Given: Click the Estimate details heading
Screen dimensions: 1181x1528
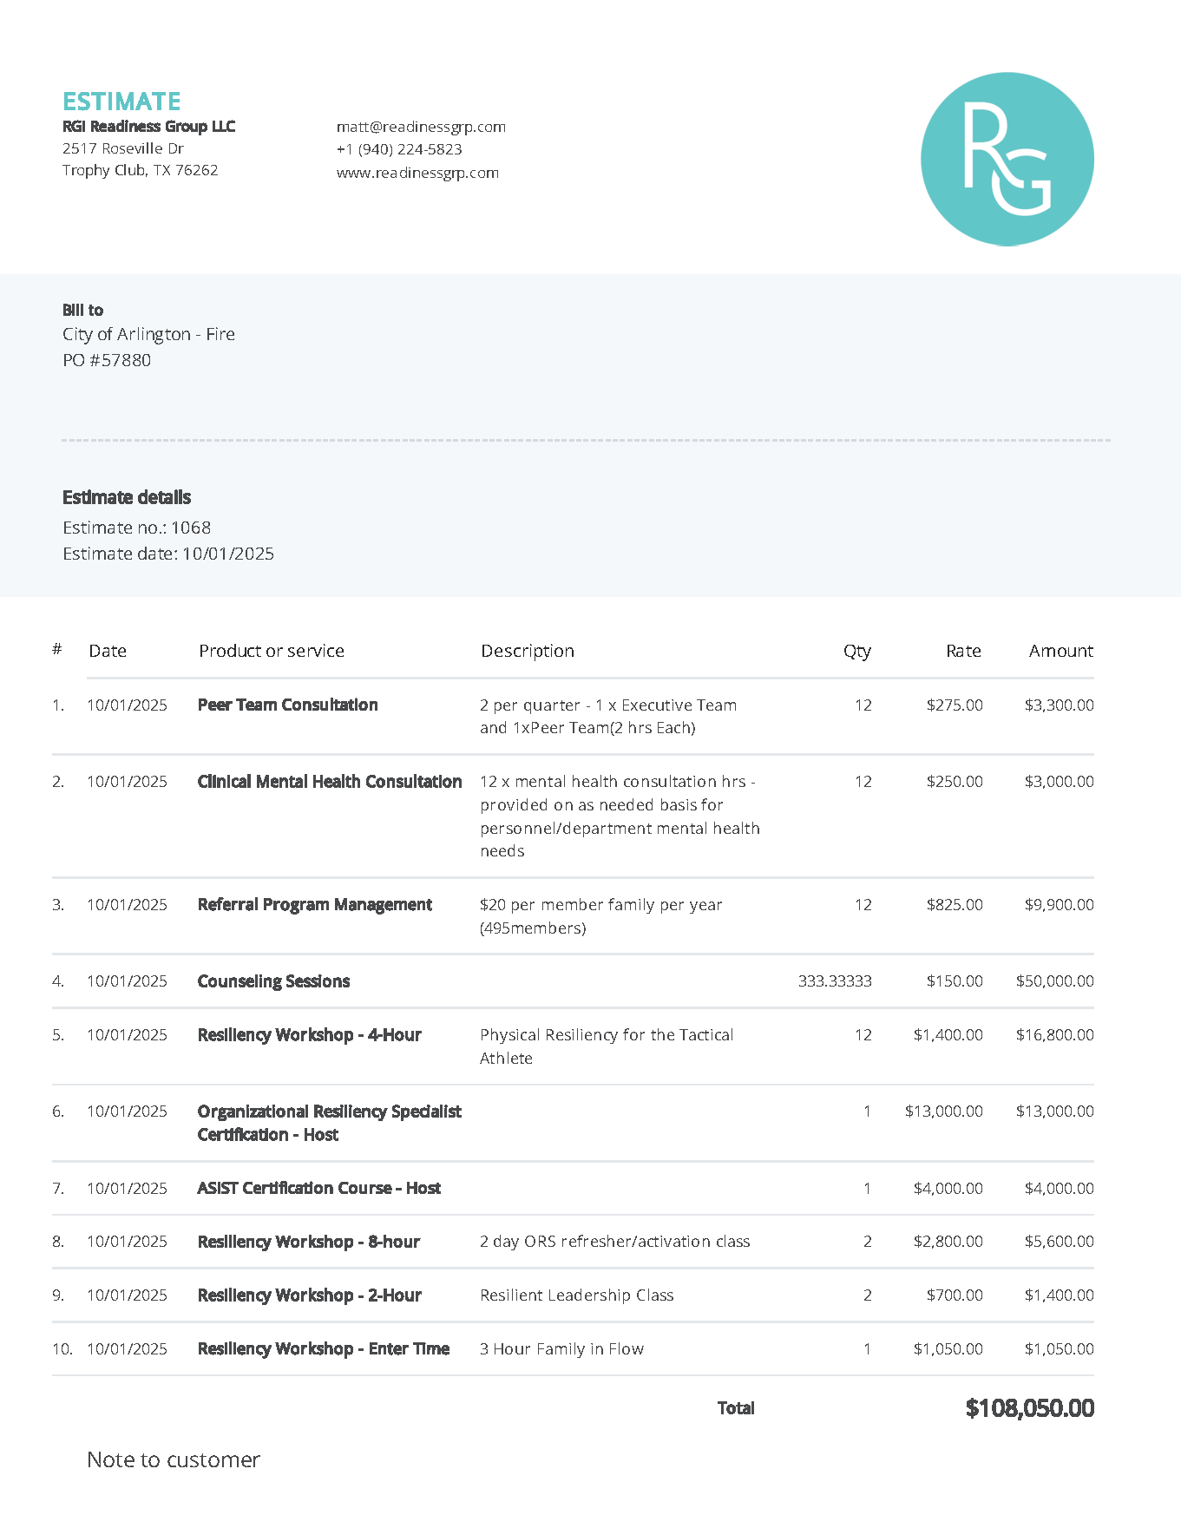Looking at the screenshot, I should 127,497.
